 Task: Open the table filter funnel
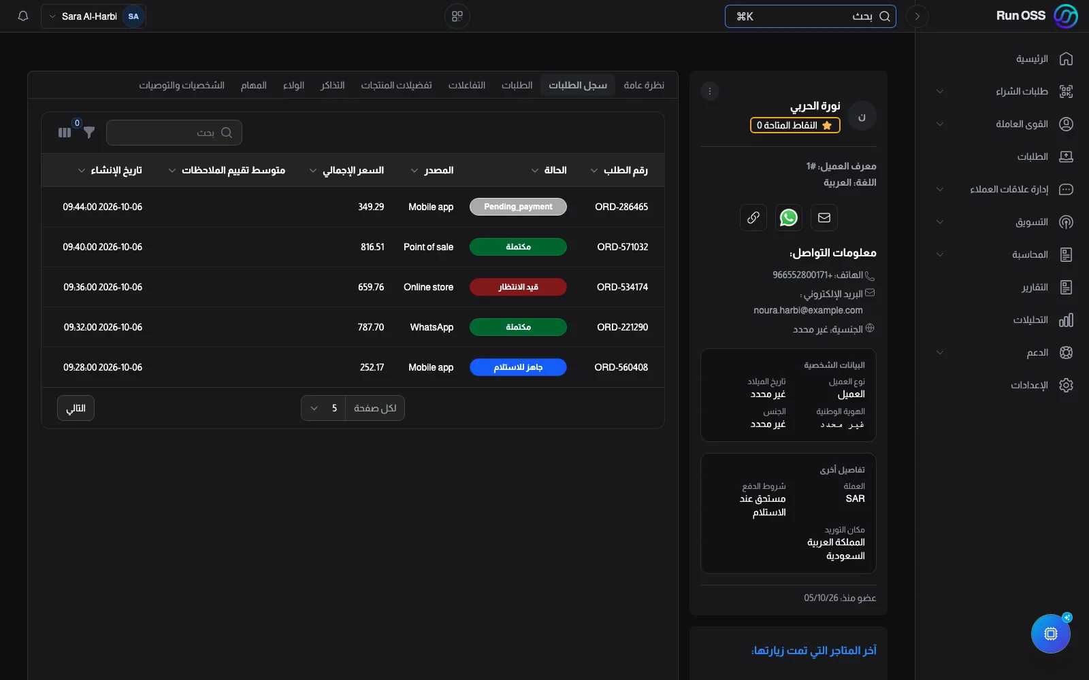(x=89, y=133)
